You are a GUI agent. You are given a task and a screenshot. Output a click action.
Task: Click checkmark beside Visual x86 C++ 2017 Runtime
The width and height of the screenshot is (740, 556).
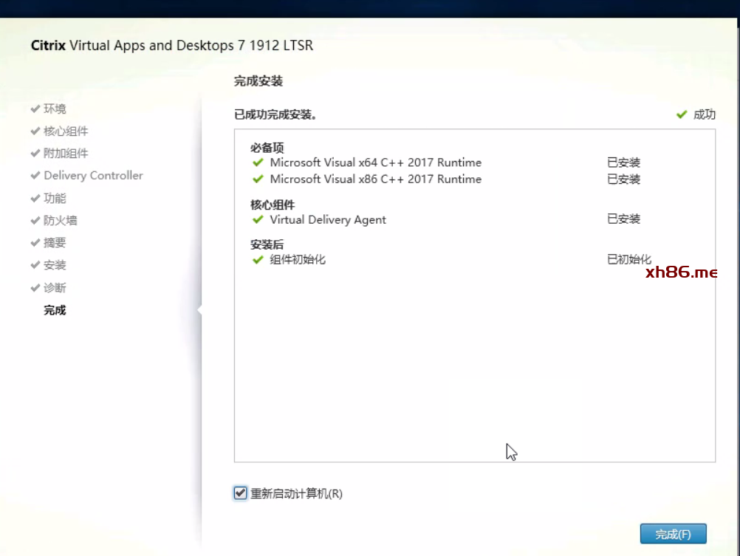tap(258, 179)
